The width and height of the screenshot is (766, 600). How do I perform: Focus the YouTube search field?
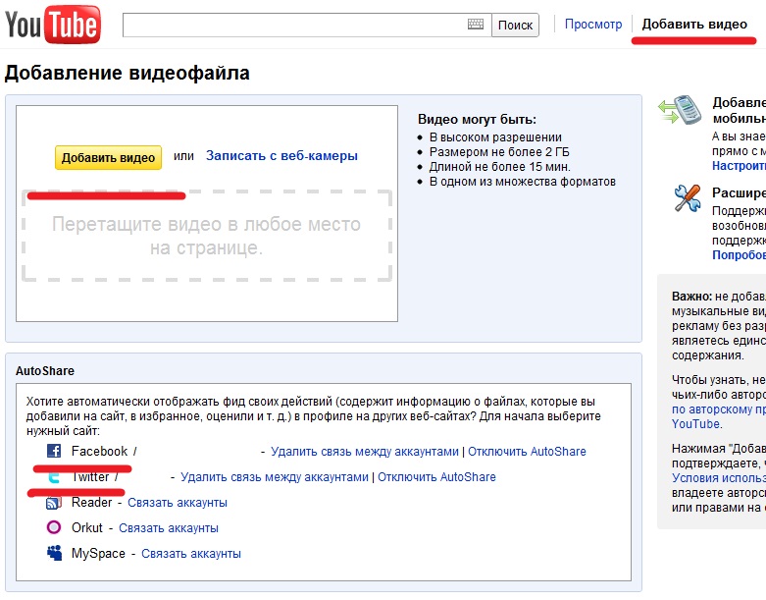click(x=307, y=25)
